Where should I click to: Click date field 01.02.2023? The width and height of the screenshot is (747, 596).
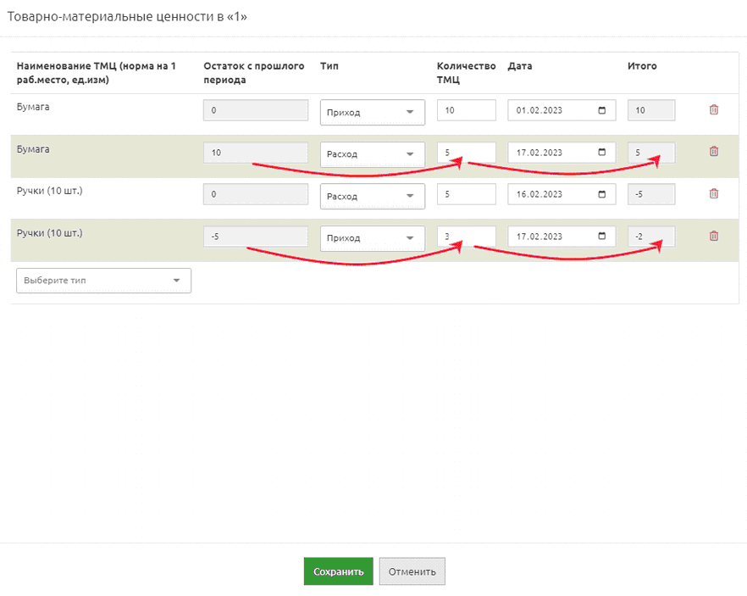tap(562, 110)
